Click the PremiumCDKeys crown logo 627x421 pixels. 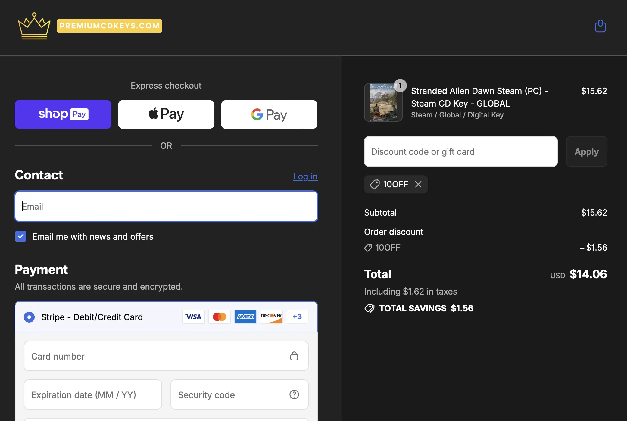pos(34,26)
